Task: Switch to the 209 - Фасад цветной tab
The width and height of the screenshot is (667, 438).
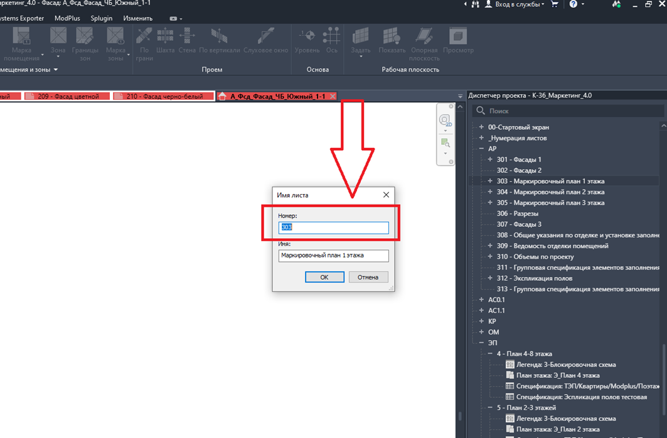Action: (67, 96)
